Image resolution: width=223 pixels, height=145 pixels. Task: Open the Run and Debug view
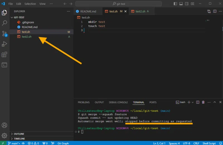click(4, 44)
